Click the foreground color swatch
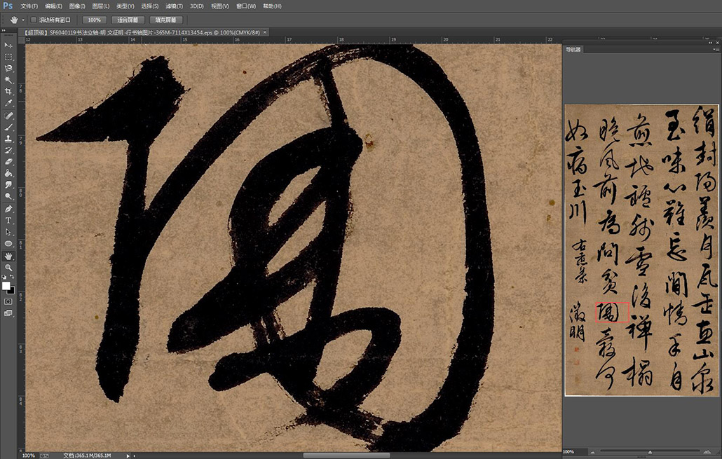This screenshot has width=722, height=459. (6, 286)
